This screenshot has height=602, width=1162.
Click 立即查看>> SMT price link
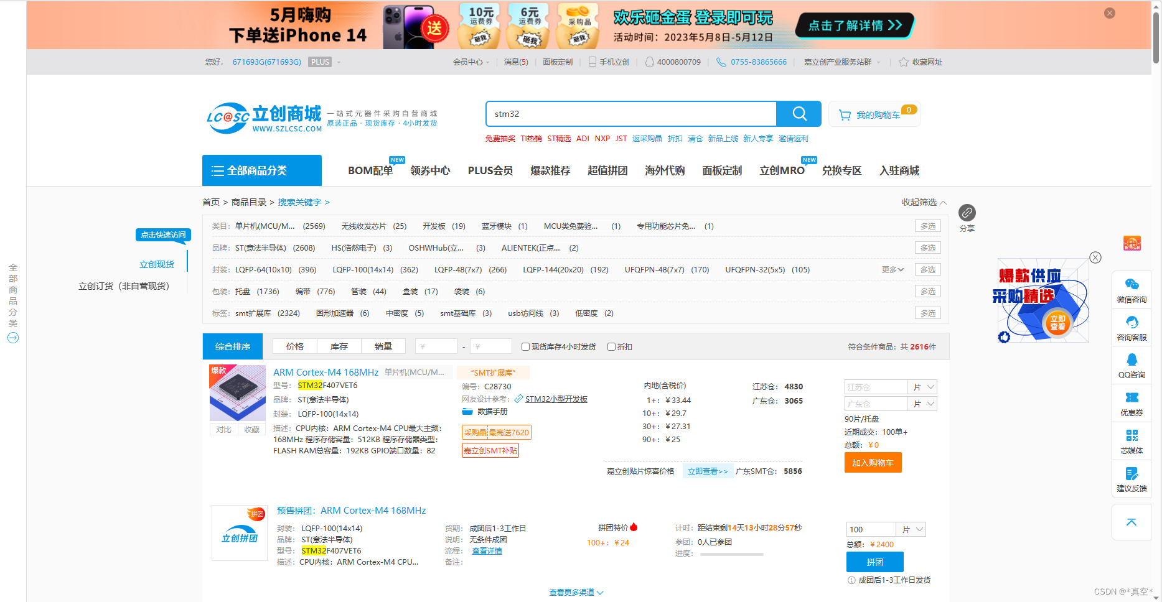tap(708, 471)
